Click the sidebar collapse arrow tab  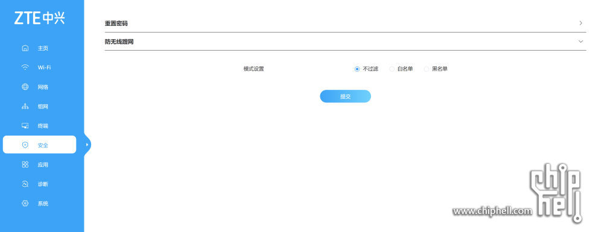(x=87, y=145)
